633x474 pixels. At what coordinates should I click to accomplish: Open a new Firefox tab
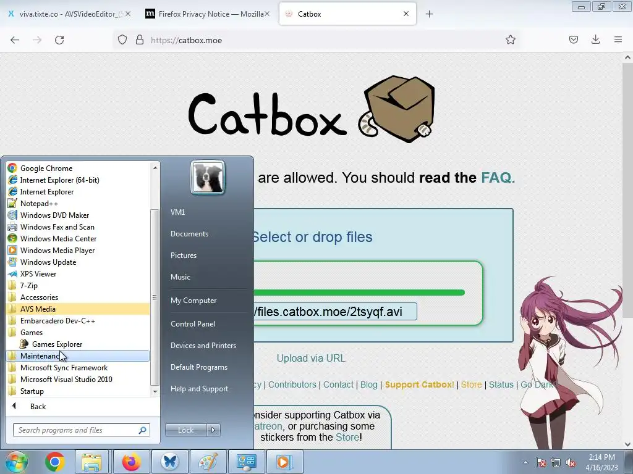click(x=429, y=14)
